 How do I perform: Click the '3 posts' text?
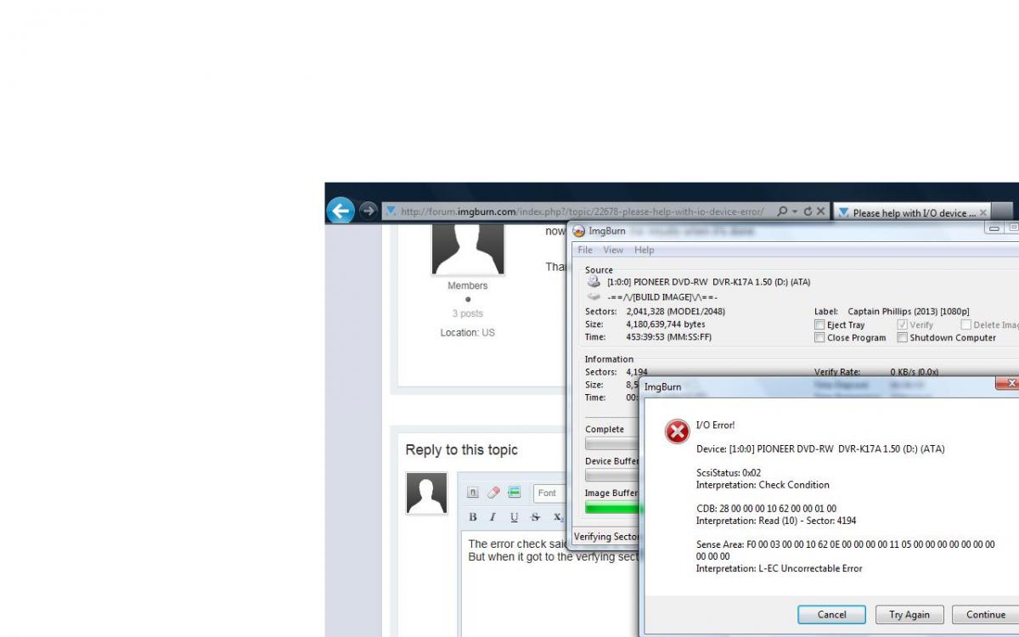click(468, 313)
